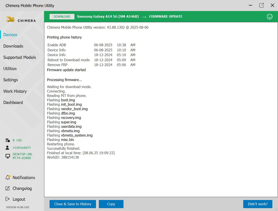This screenshot has height=211, width=278.
Task: Go to Supported Models
Action: (x=20, y=57)
